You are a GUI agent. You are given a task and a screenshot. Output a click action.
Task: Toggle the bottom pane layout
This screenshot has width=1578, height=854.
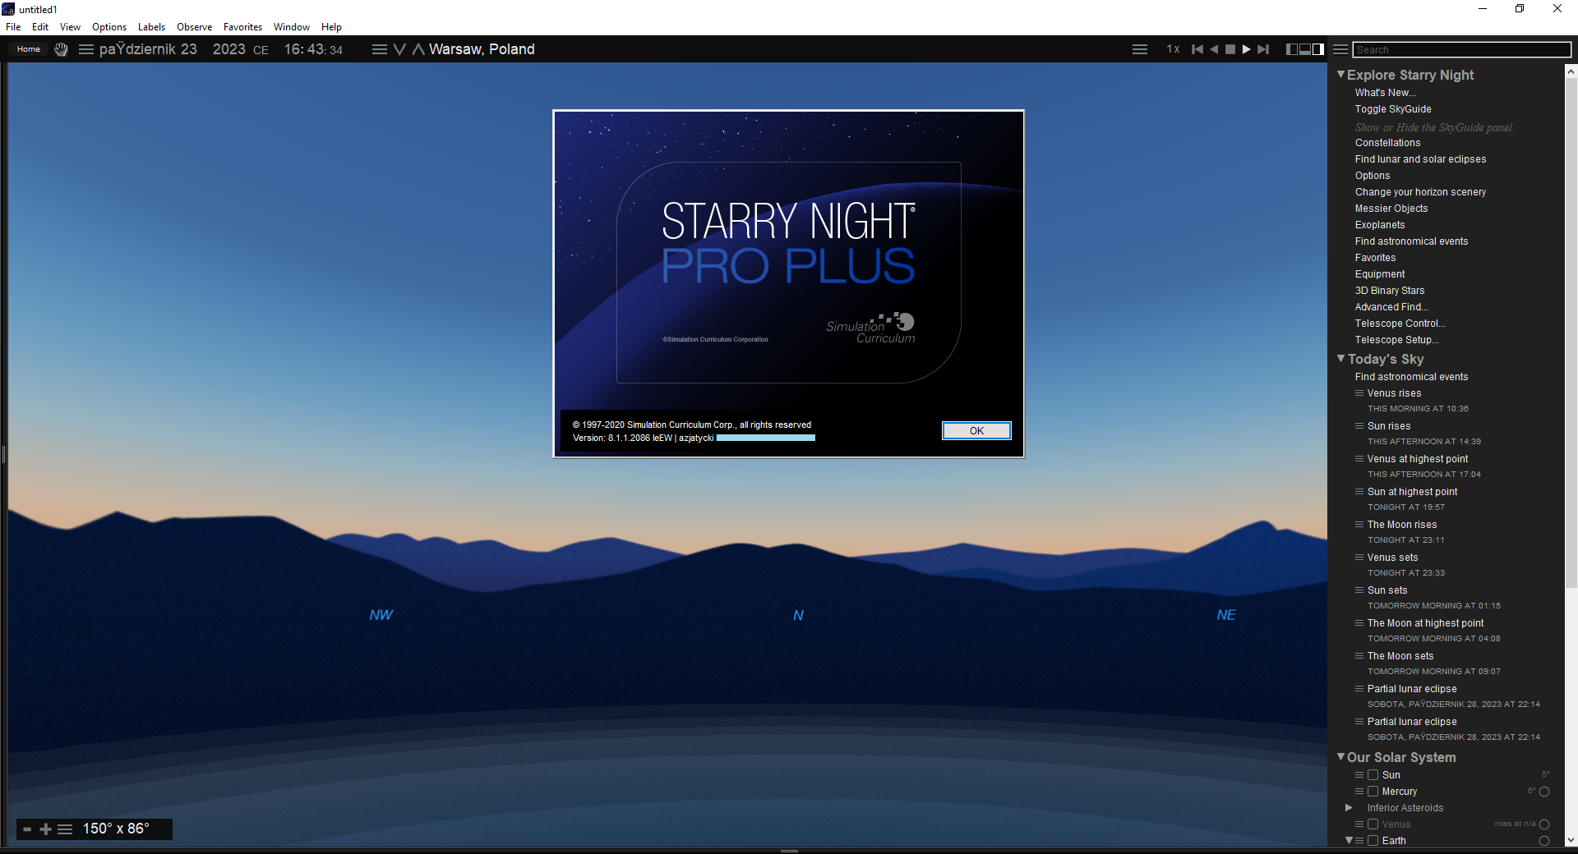(1305, 49)
